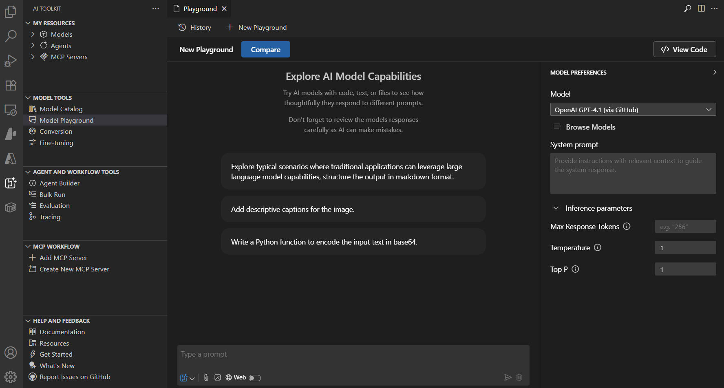The height and width of the screenshot is (388, 724).
Task: Open the Conversion tool
Action: [x=55, y=131]
